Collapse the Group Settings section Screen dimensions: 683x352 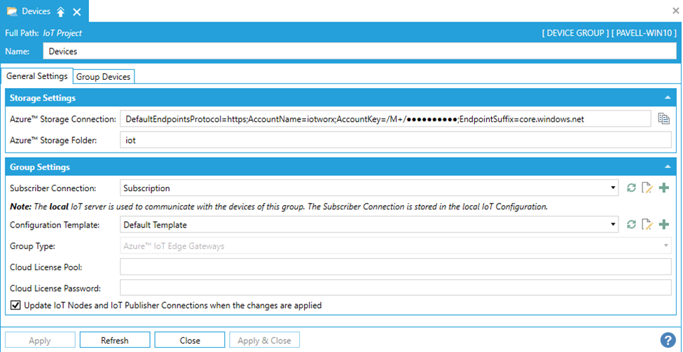(x=667, y=167)
